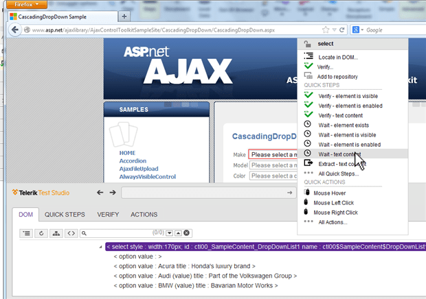426x299 pixels.
Task: Click the green check icon beside Verify...
Action: pos(309,66)
